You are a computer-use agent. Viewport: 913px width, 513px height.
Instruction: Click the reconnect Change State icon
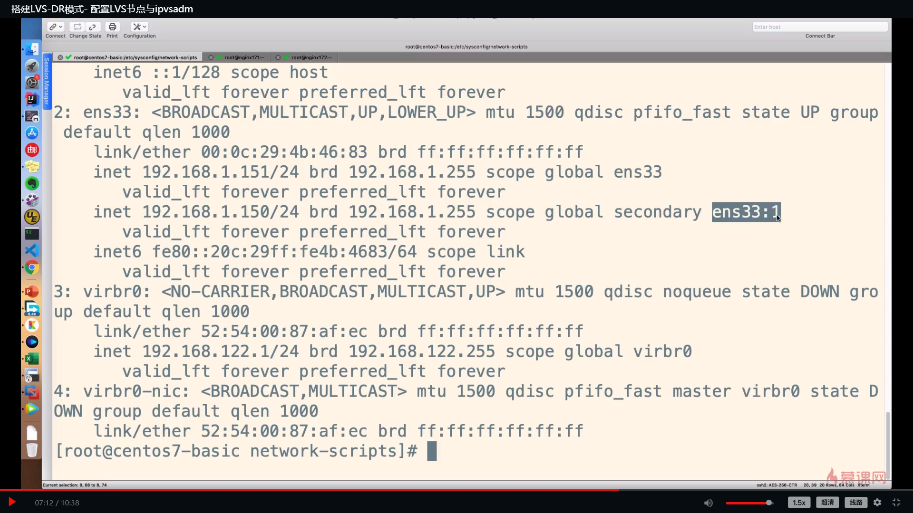tap(77, 27)
